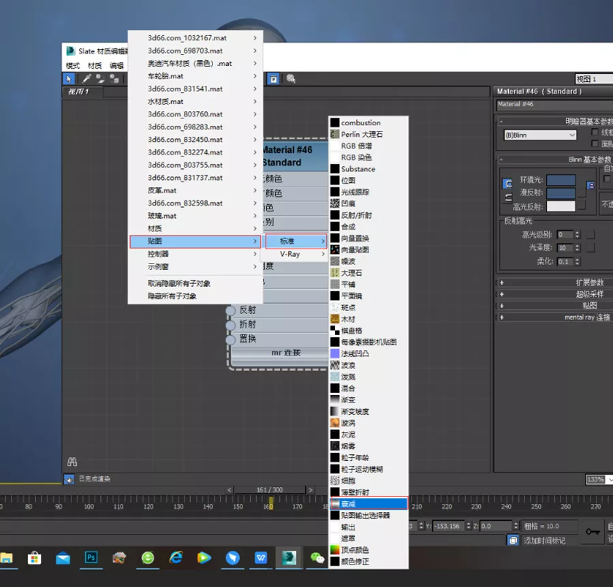Toggle the wireframe checkbox beside Blinn dropdown
This screenshot has height=587, width=613.
pyautogui.click(x=595, y=132)
